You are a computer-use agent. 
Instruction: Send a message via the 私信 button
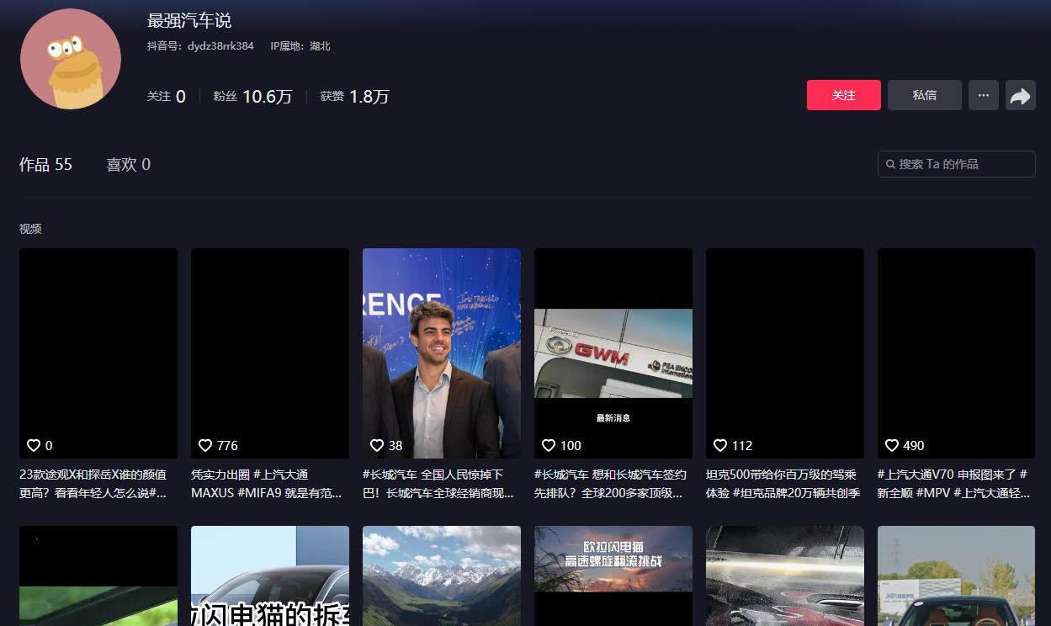[925, 95]
